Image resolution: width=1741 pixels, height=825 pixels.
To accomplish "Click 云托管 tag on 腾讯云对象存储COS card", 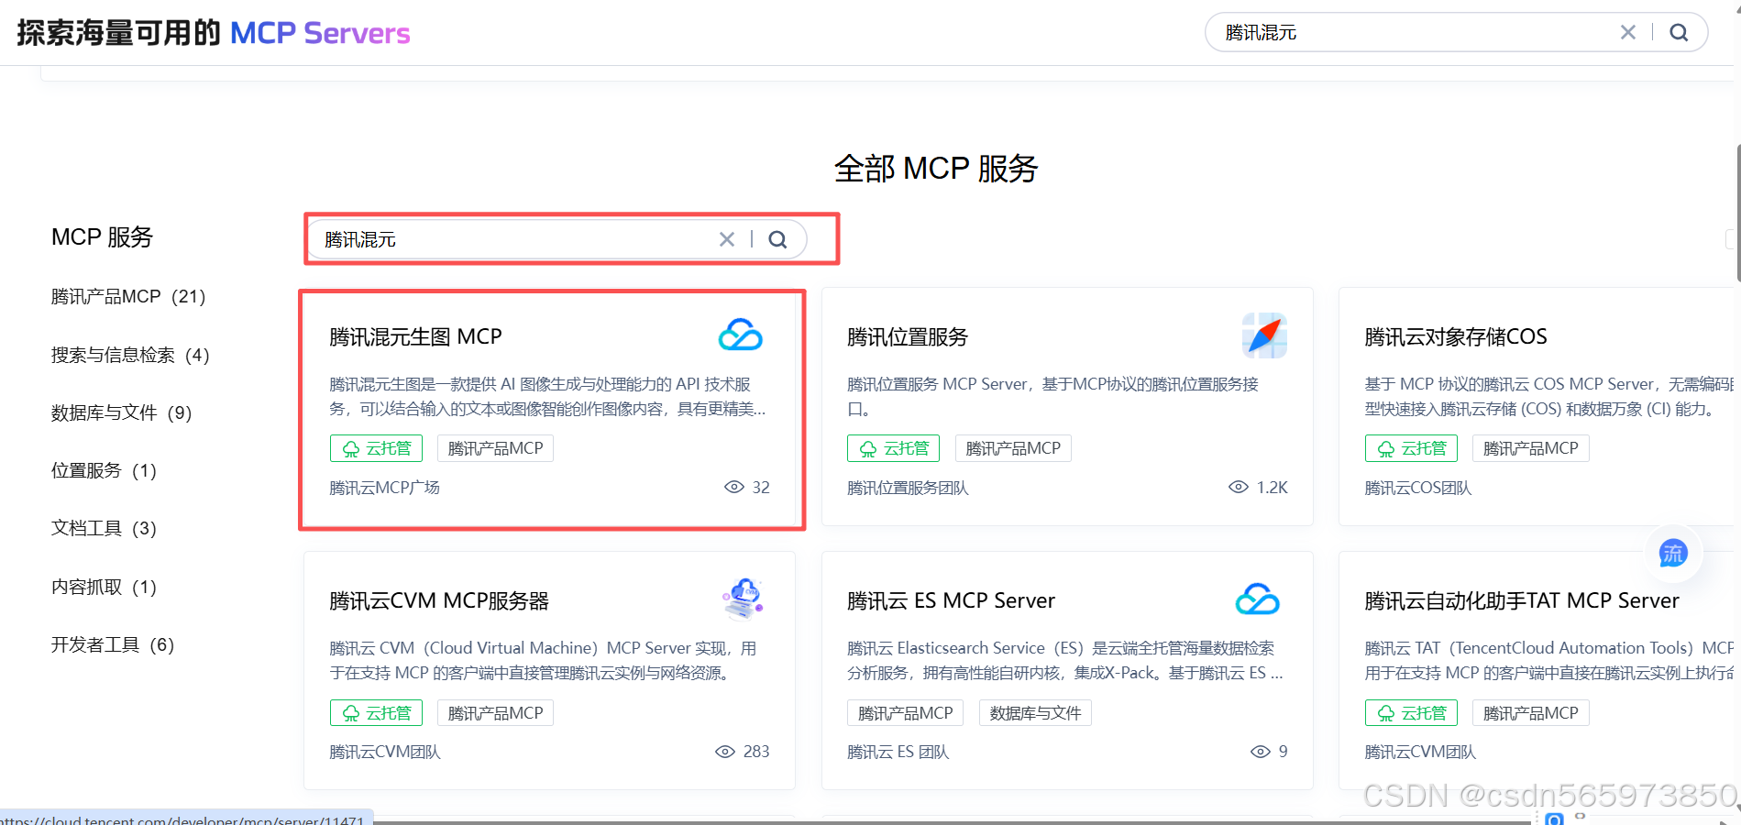I will pyautogui.click(x=1411, y=448).
